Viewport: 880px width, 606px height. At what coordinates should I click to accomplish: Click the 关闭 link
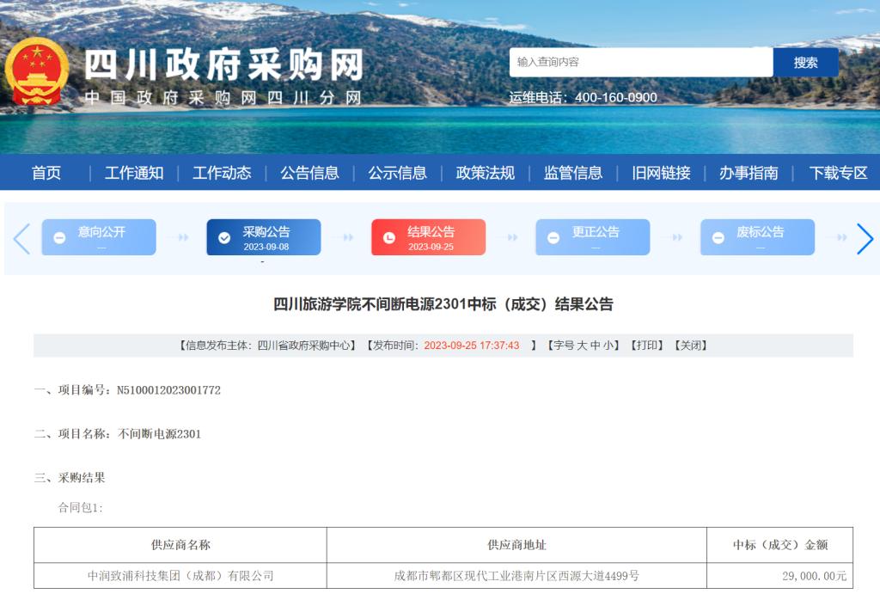(x=691, y=346)
